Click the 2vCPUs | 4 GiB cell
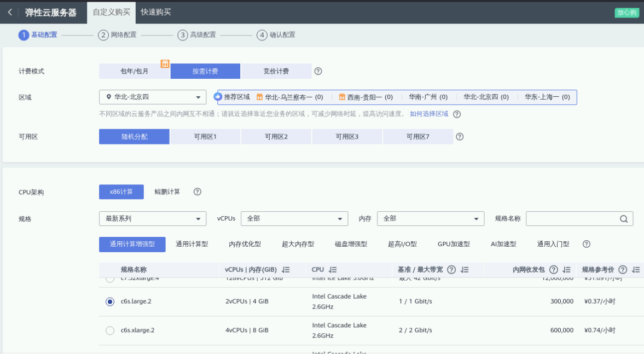 coord(247,301)
